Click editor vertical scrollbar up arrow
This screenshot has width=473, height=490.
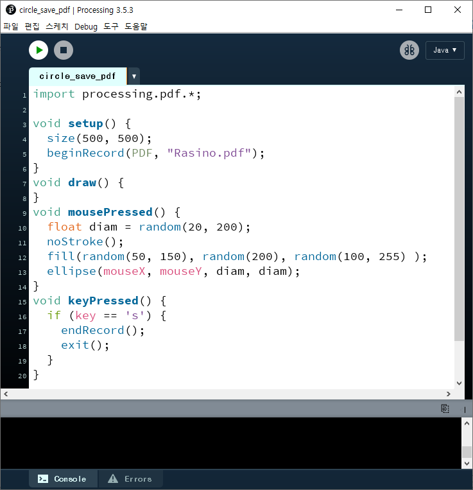click(x=459, y=92)
